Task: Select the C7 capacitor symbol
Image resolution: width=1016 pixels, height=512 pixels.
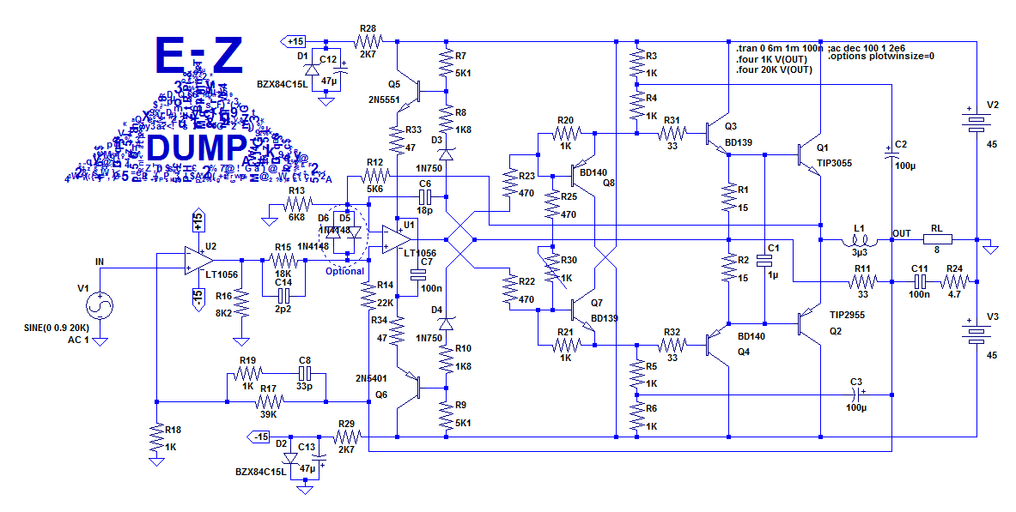Action: tap(417, 274)
